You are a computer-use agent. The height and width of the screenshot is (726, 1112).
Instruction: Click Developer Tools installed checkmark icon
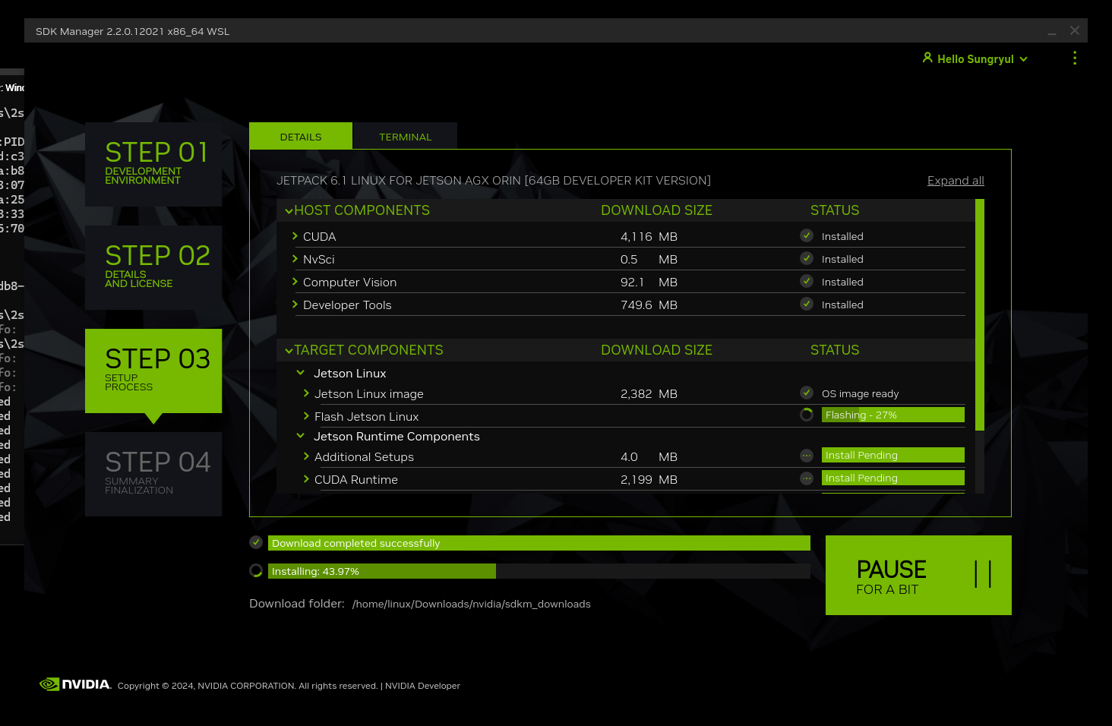(807, 305)
